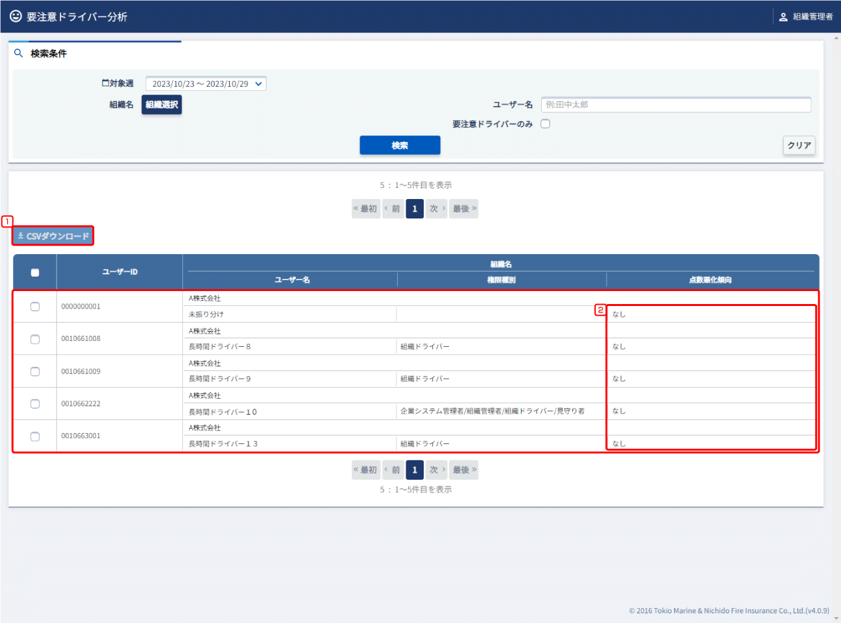Click the calendar icon next to 対象週

105,83
